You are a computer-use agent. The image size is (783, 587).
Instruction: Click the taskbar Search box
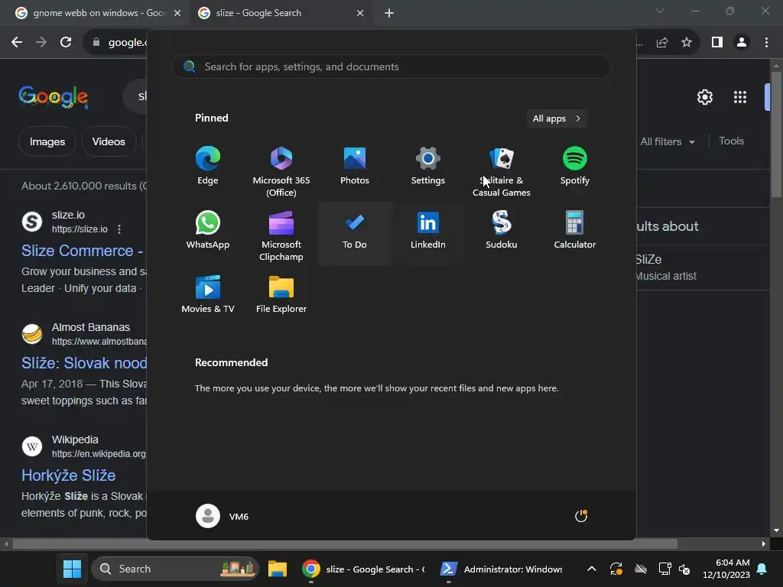(x=175, y=569)
